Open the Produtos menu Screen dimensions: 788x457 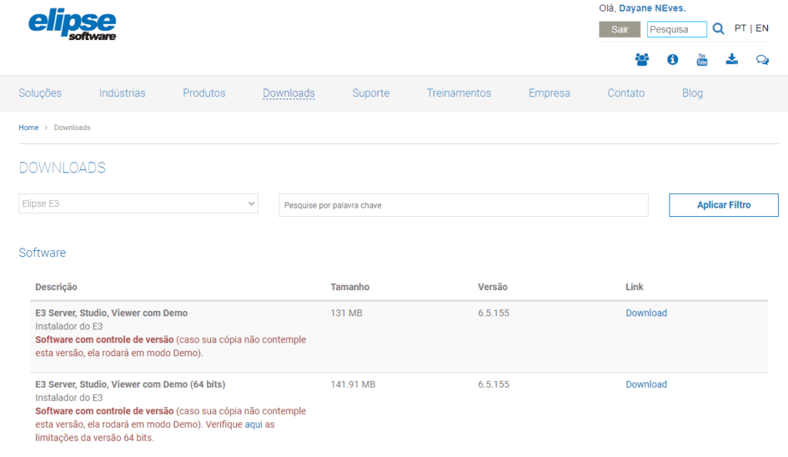point(204,93)
